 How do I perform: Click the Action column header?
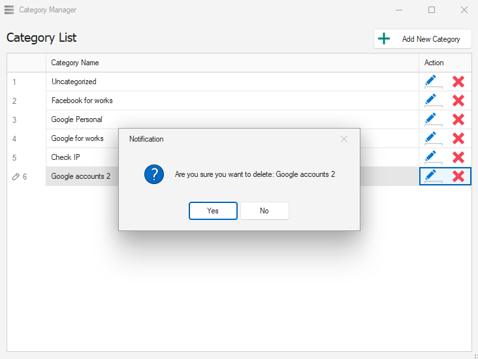point(434,63)
